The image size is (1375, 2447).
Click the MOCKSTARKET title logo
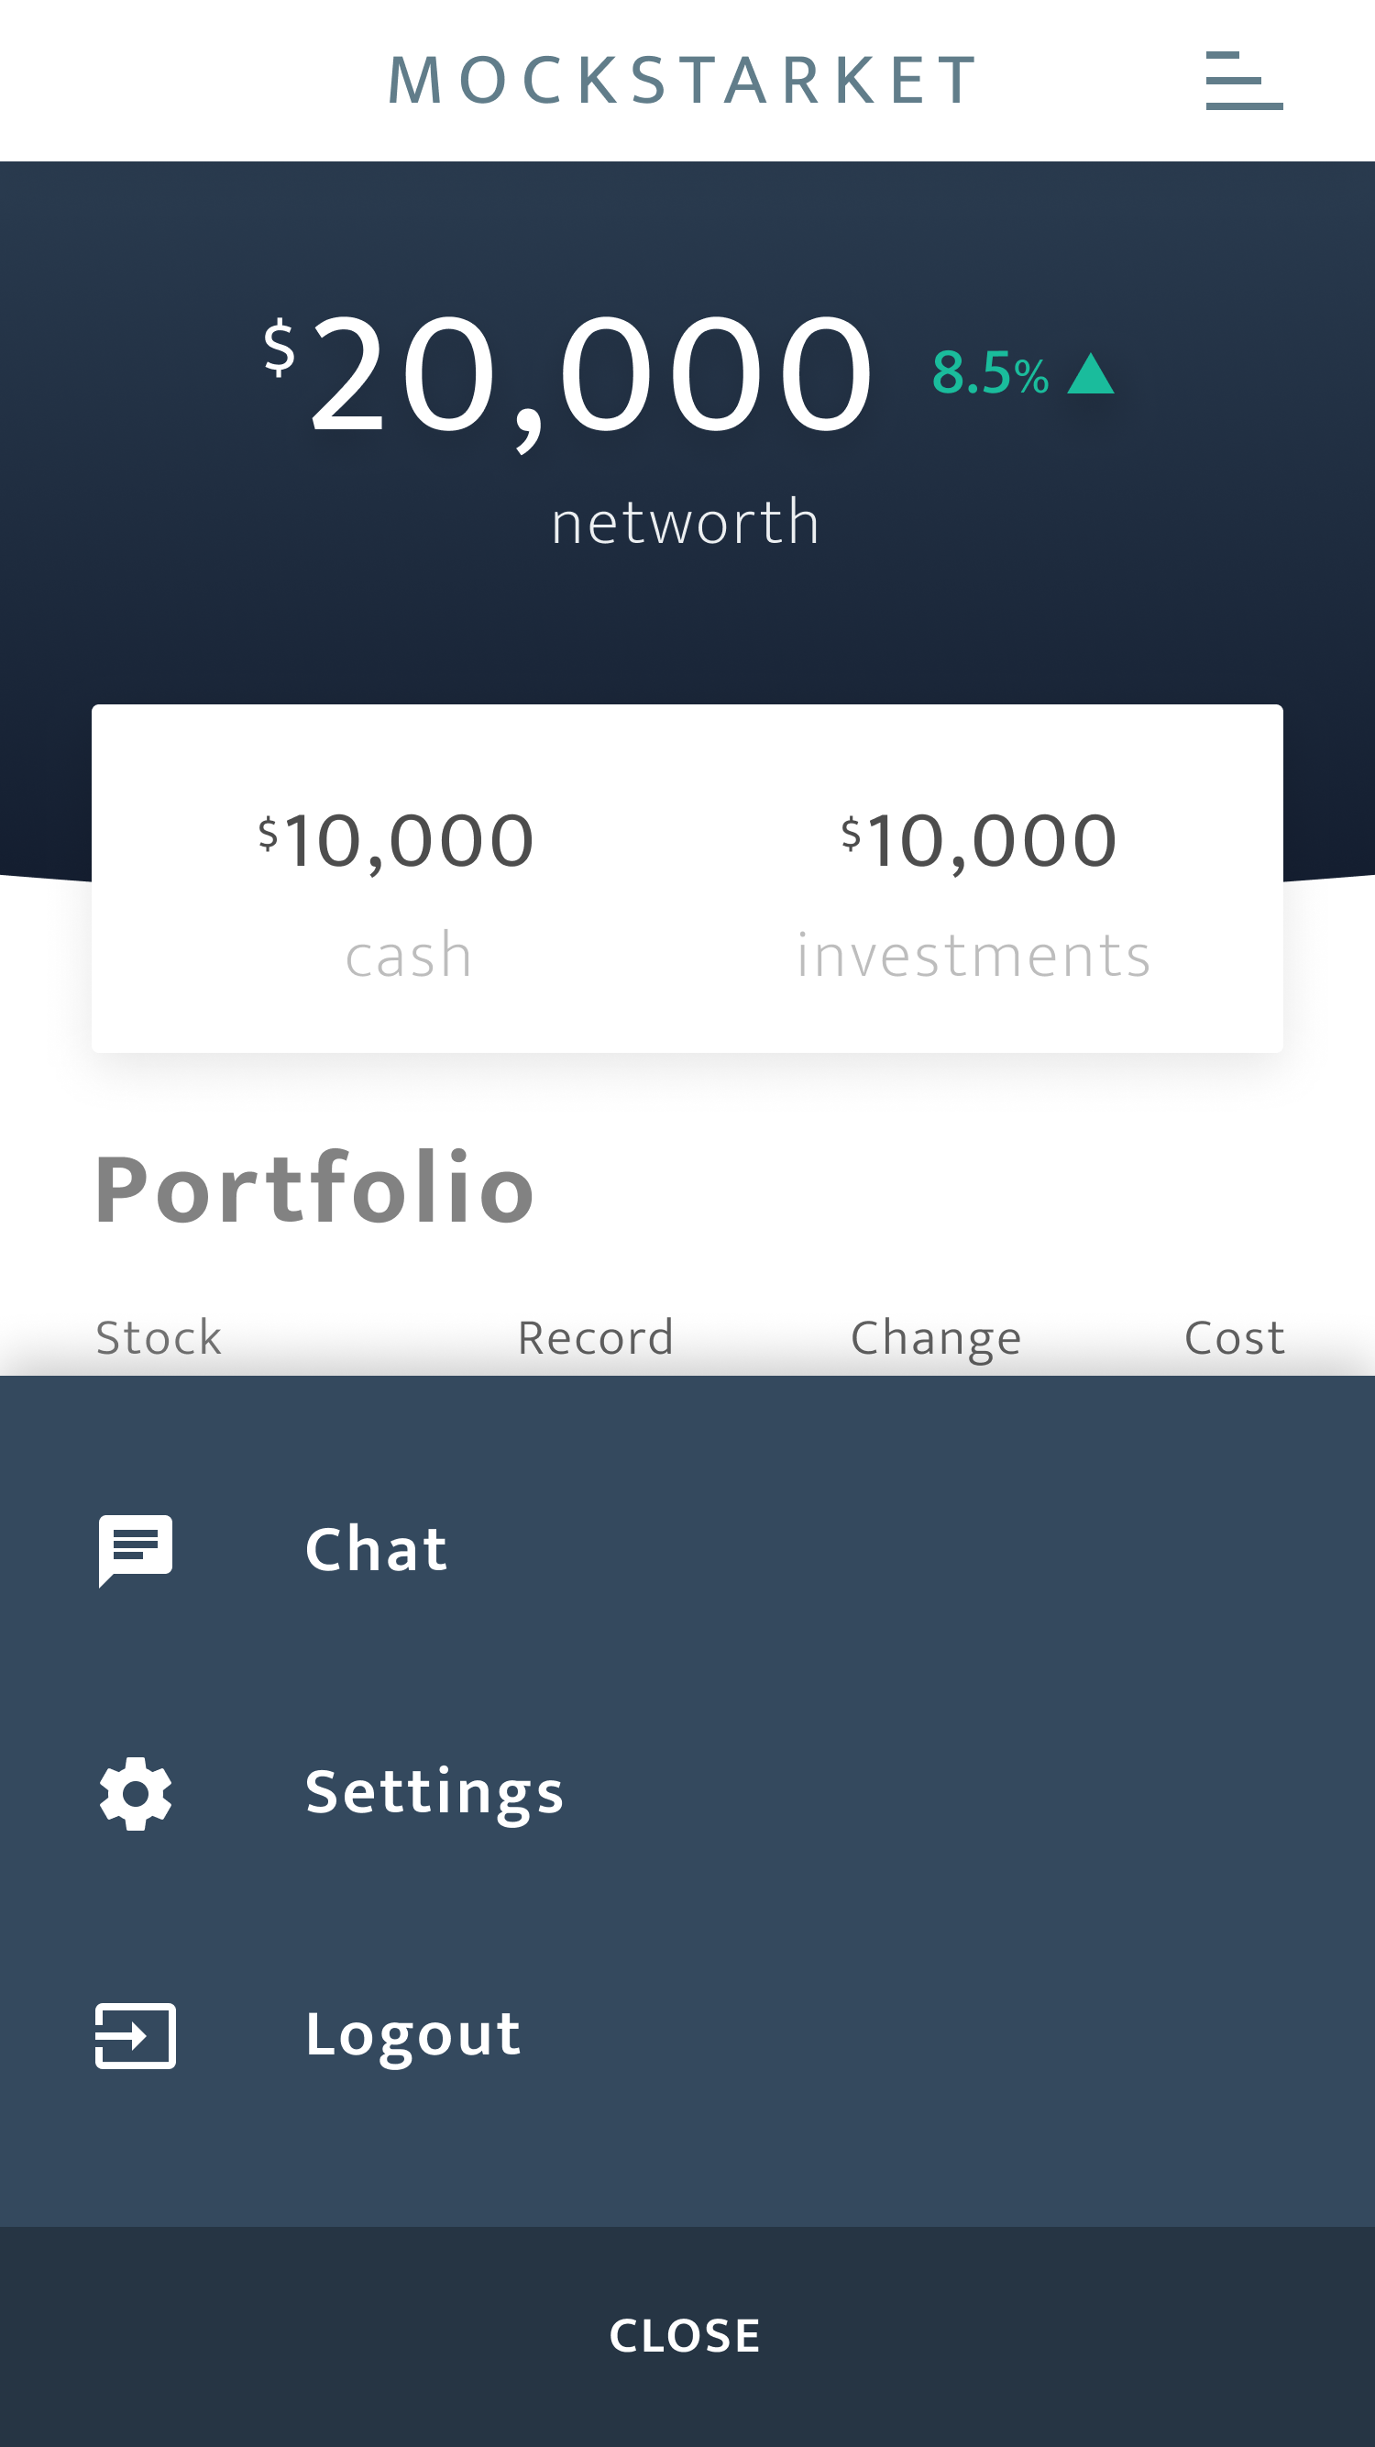click(684, 81)
